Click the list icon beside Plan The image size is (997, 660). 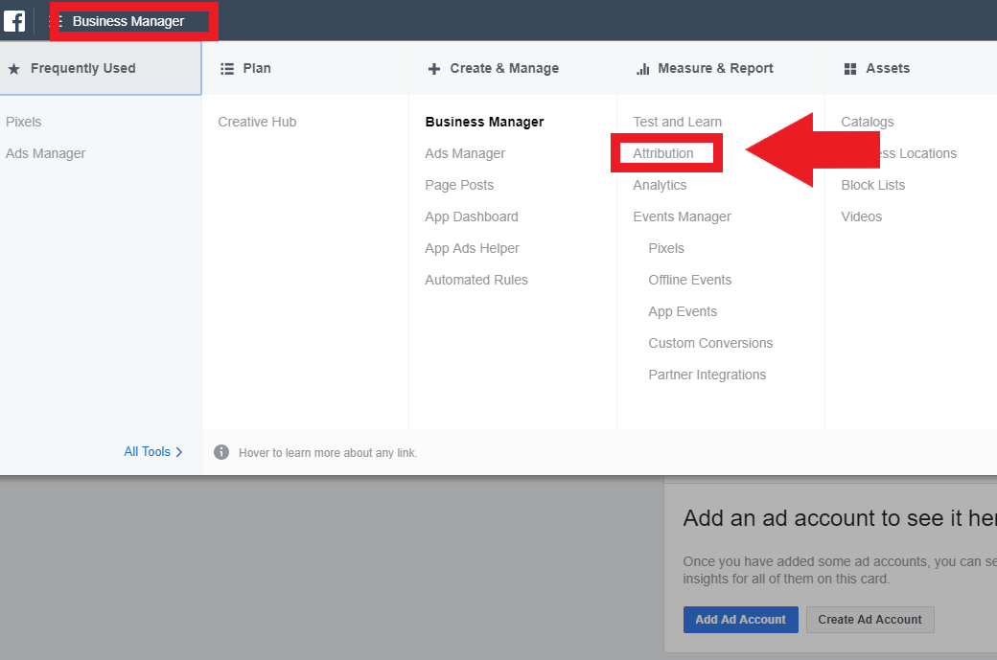point(227,69)
